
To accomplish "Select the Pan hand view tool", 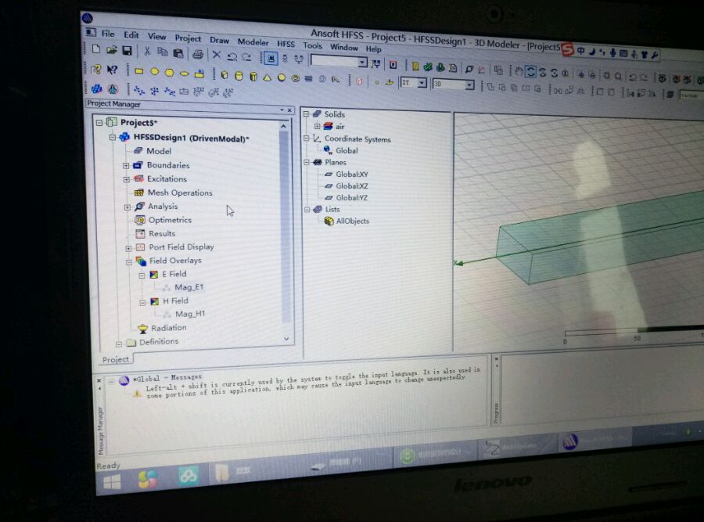I will click(519, 71).
